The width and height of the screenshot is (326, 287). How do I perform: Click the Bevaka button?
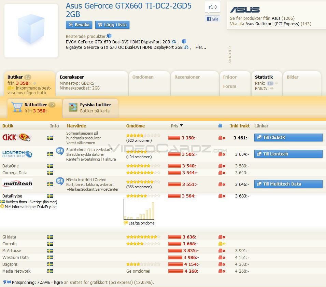79,25
